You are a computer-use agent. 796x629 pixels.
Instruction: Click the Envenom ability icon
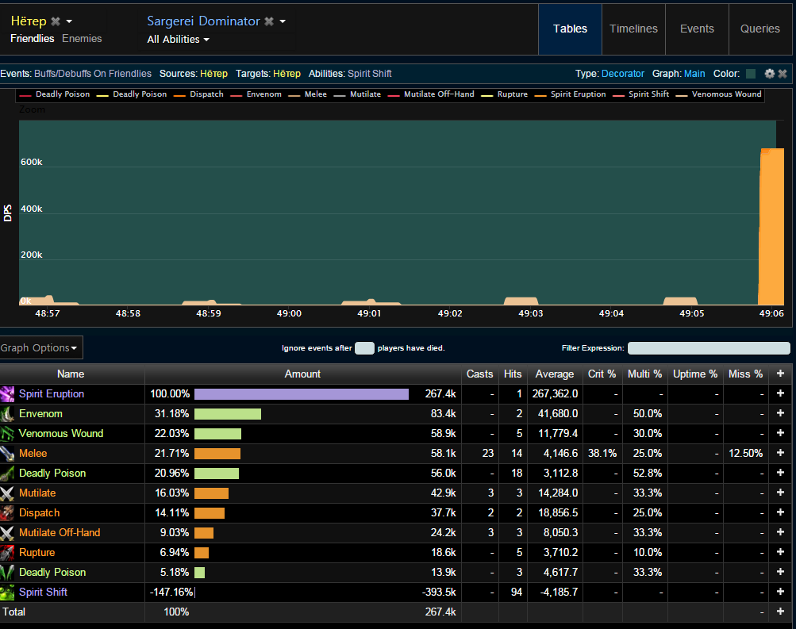click(8, 414)
